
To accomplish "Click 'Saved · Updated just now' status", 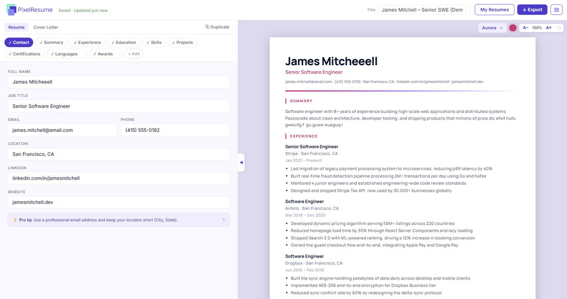I will click(x=83, y=10).
